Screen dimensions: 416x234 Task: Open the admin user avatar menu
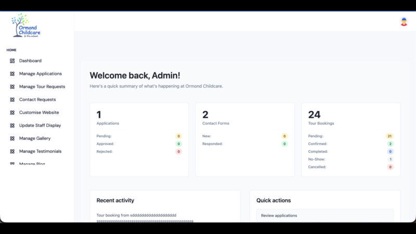tap(404, 22)
